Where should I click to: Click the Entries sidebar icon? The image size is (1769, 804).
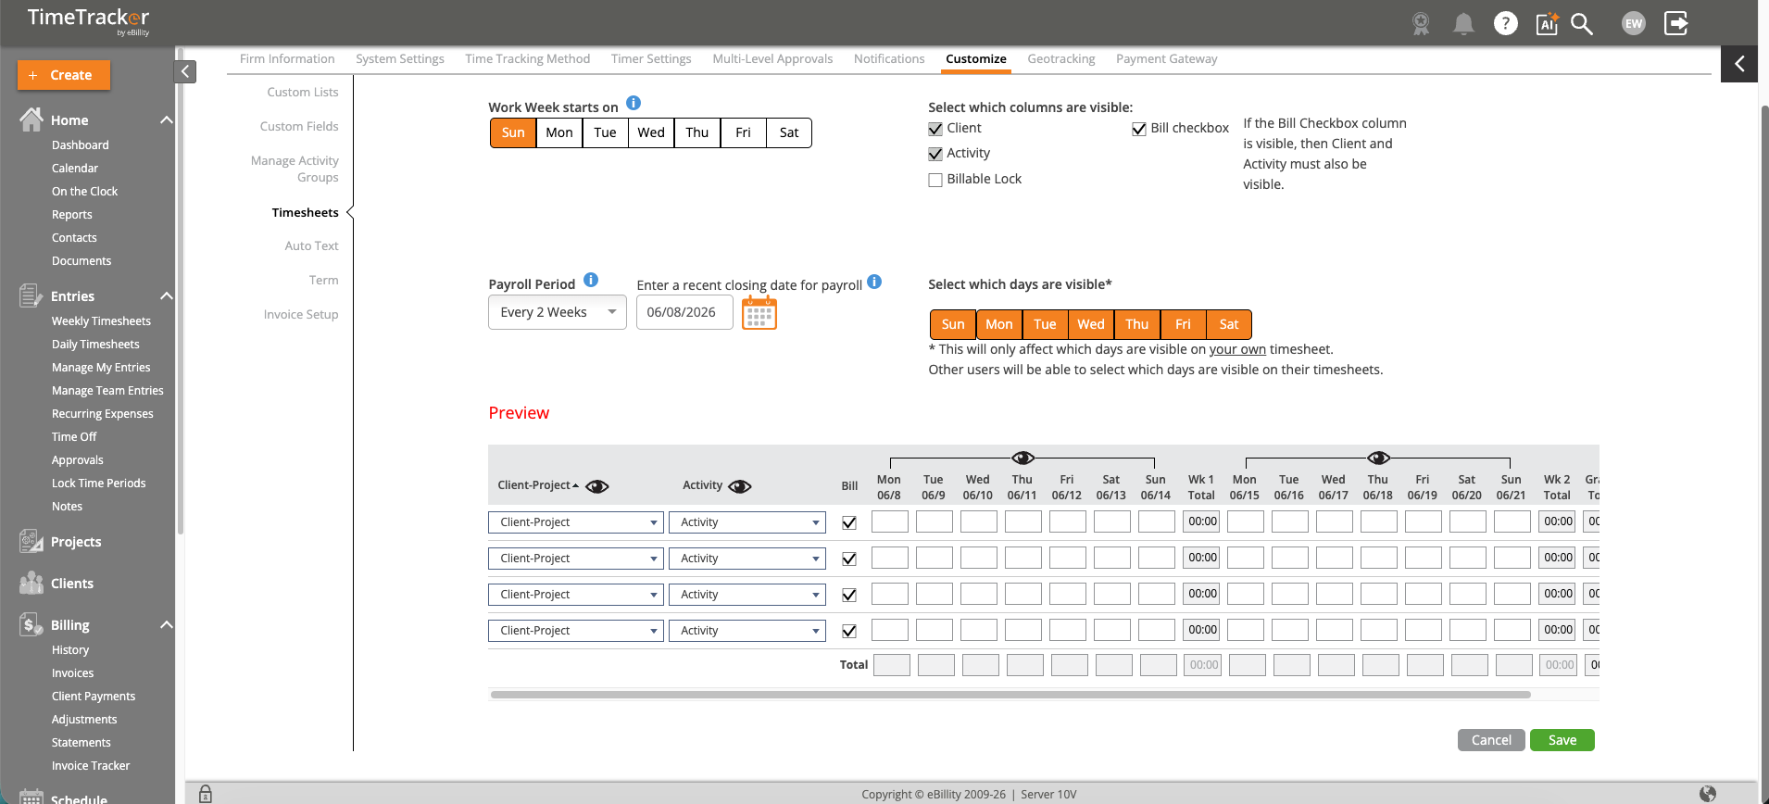click(31, 295)
